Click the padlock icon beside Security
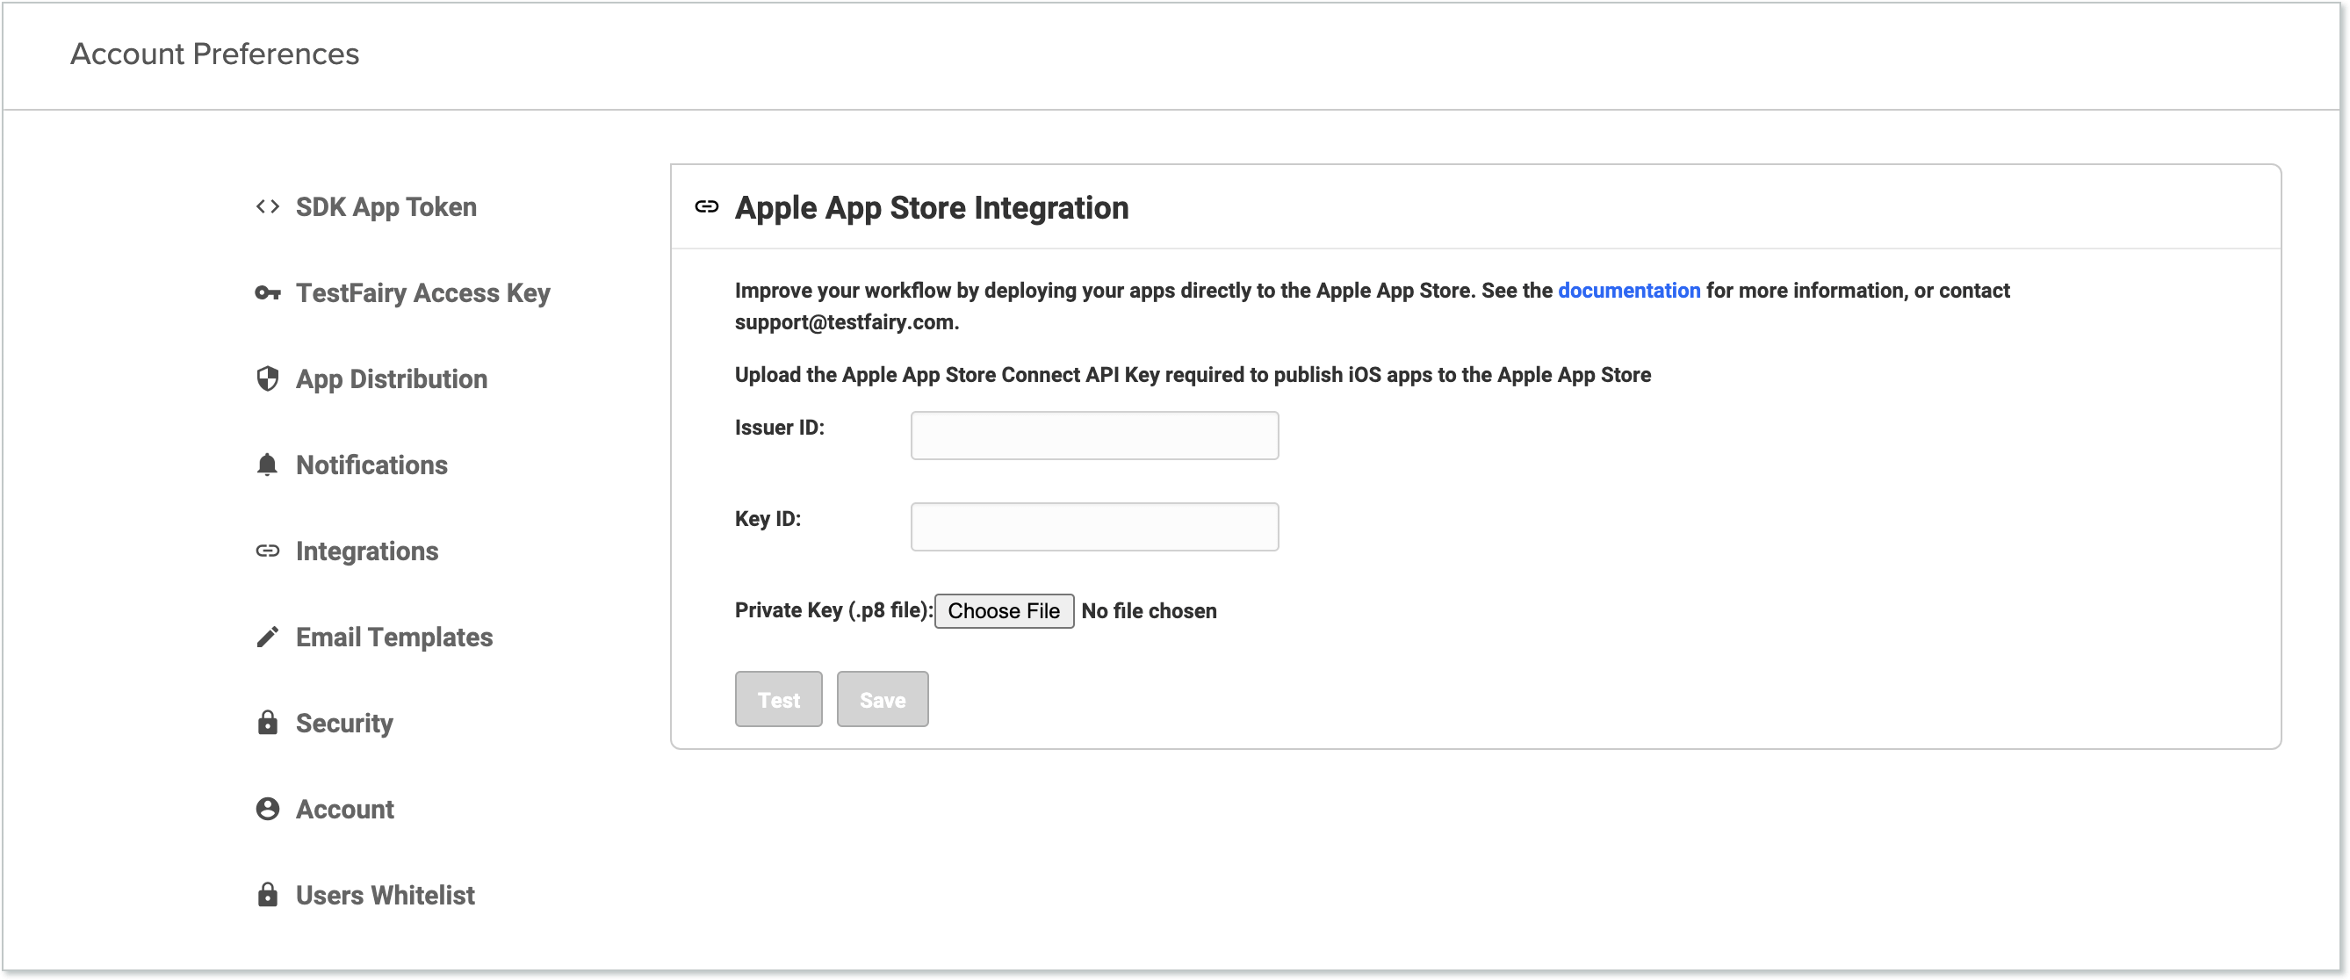This screenshot has width=2350, height=980. click(267, 723)
